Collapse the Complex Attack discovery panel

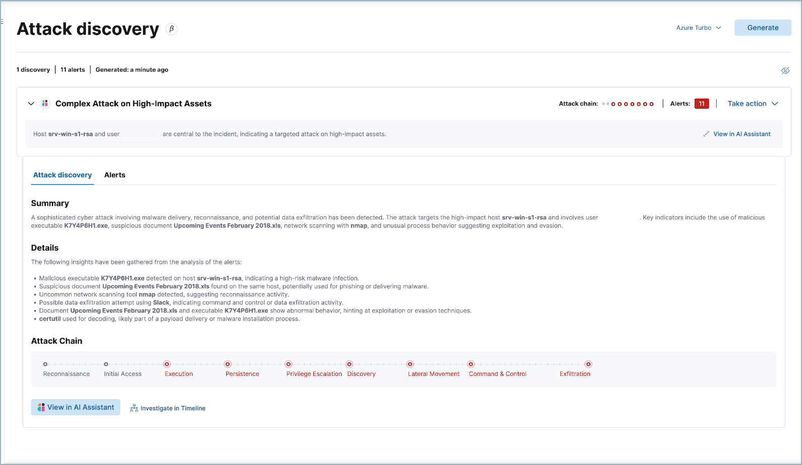(31, 104)
